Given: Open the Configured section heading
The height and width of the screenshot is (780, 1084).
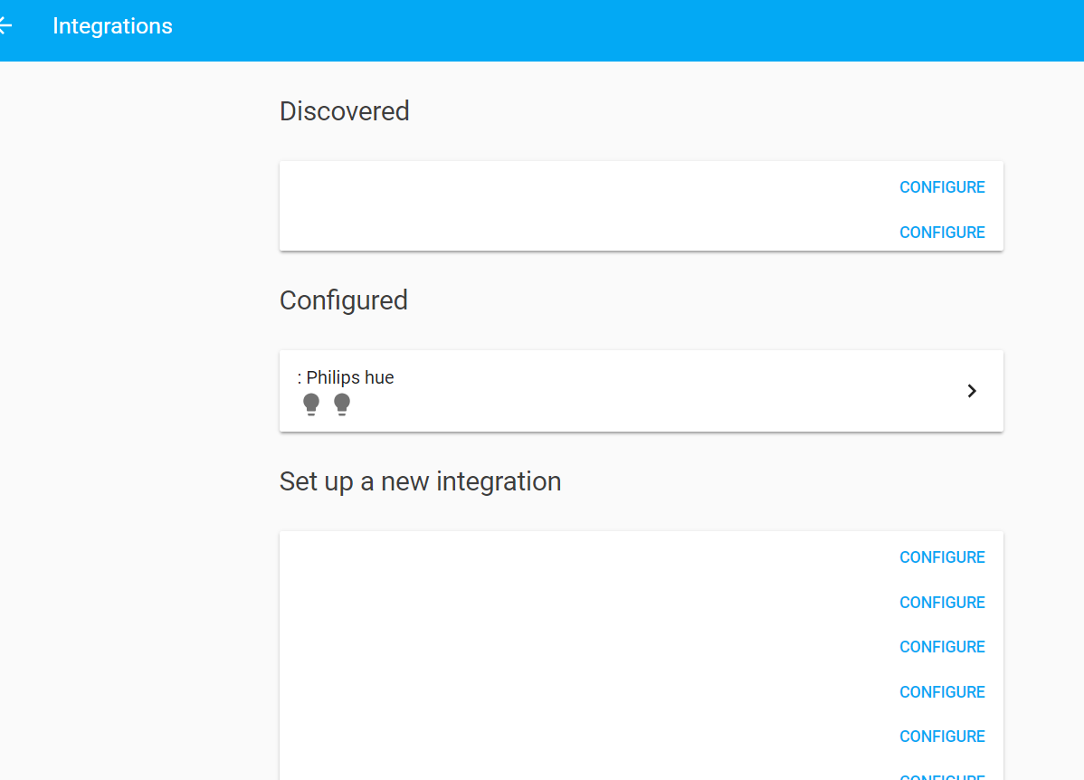Looking at the screenshot, I should (x=344, y=300).
